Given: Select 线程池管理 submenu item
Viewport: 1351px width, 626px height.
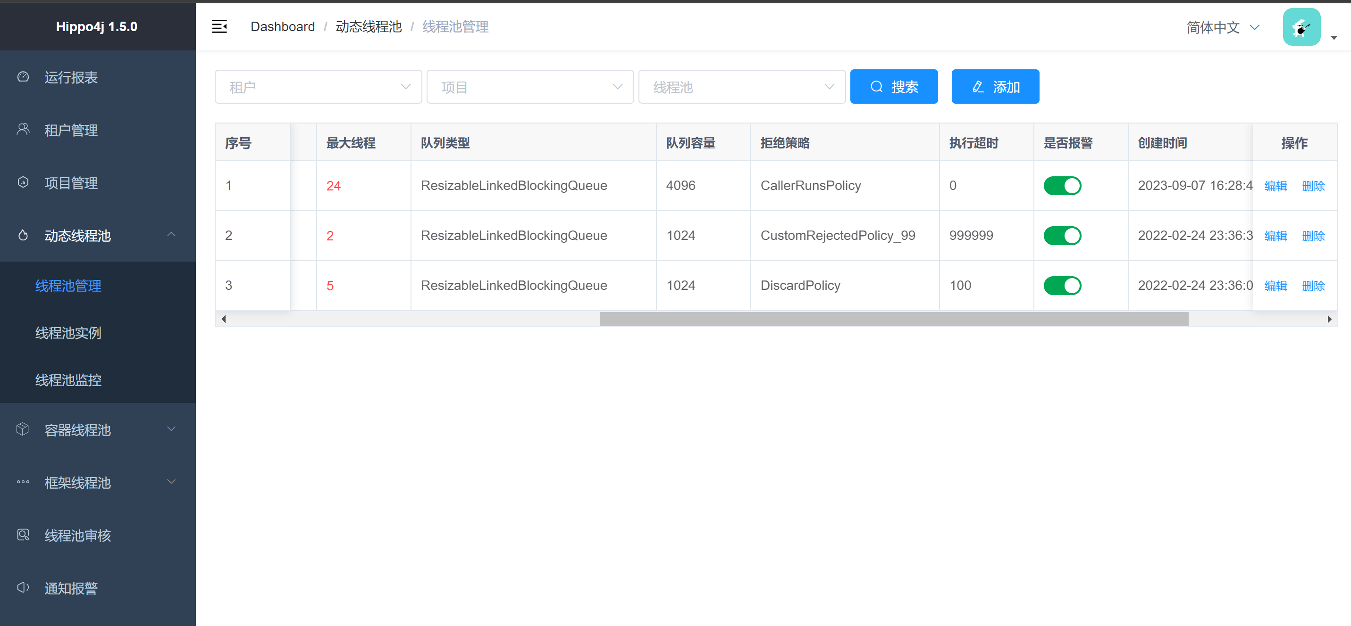Looking at the screenshot, I should (x=98, y=286).
